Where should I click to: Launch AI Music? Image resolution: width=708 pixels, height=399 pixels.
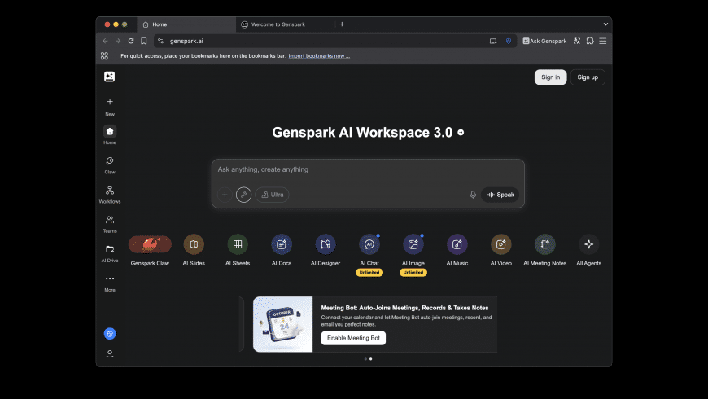pos(457,250)
